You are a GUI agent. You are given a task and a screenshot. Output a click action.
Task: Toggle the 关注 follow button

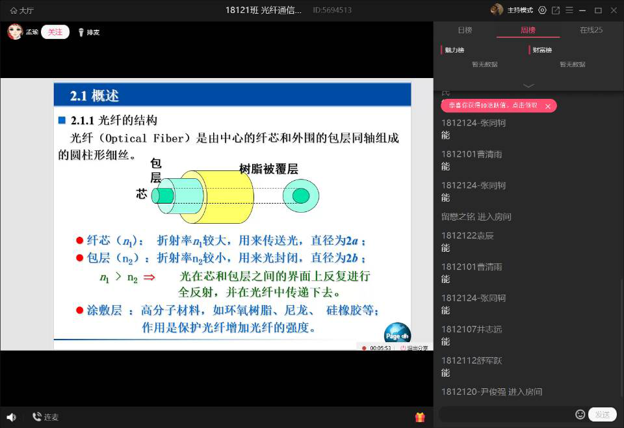pyautogui.click(x=55, y=32)
